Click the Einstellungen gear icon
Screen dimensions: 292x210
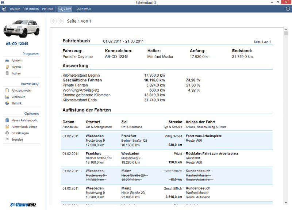[7, 133]
